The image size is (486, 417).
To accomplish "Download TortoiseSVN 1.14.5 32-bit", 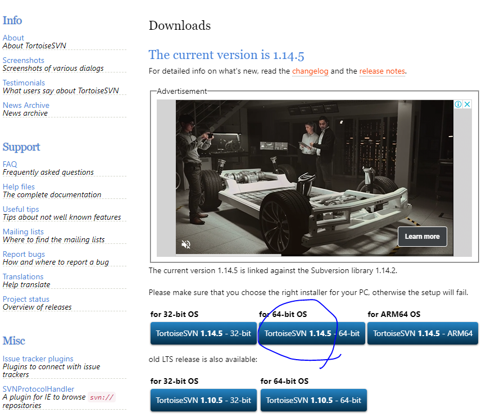I will [x=203, y=333].
